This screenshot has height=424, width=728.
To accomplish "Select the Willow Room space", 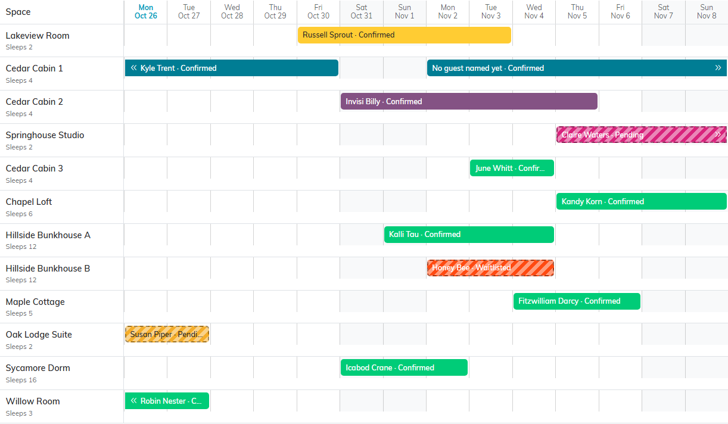I will pyautogui.click(x=33, y=401).
